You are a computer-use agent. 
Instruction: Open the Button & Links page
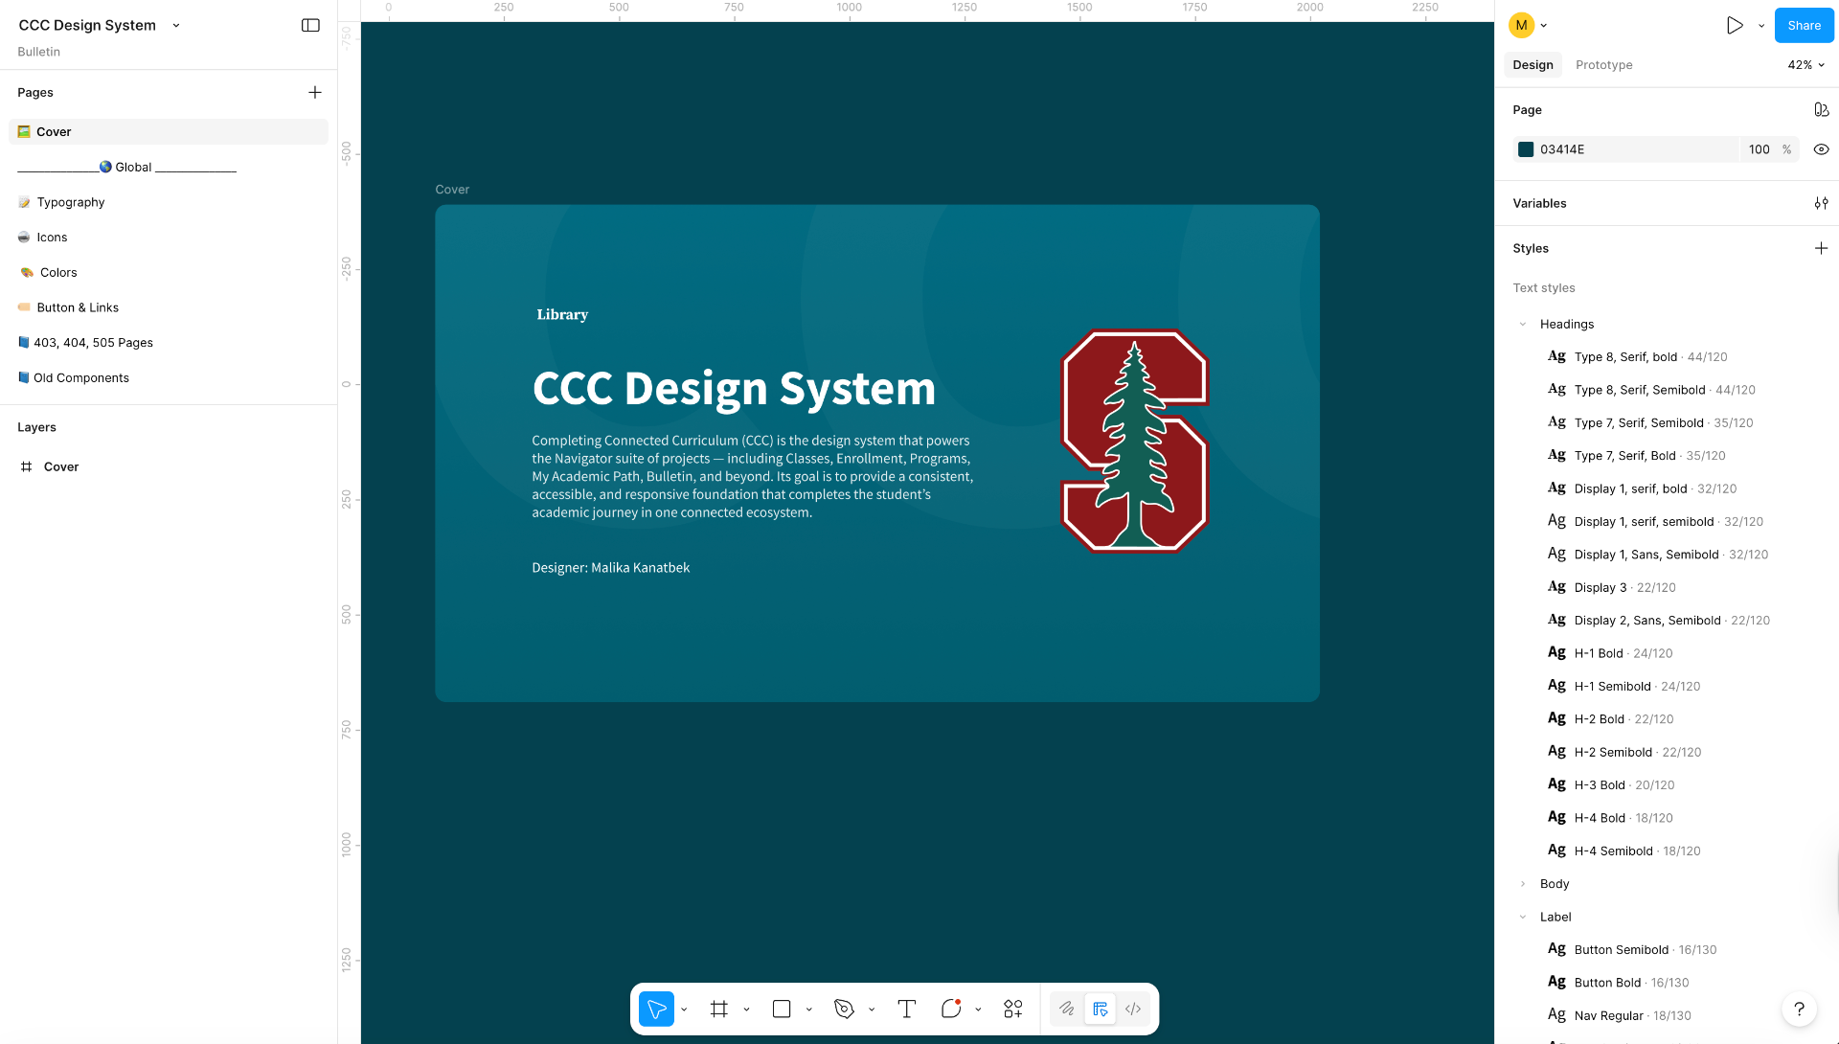click(169, 307)
